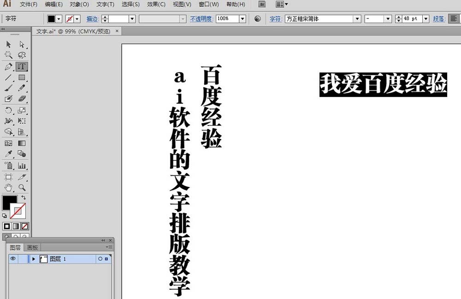Select the Scale tool
Image resolution: width=461 pixels, height=299 pixels.
click(x=22, y=110)
